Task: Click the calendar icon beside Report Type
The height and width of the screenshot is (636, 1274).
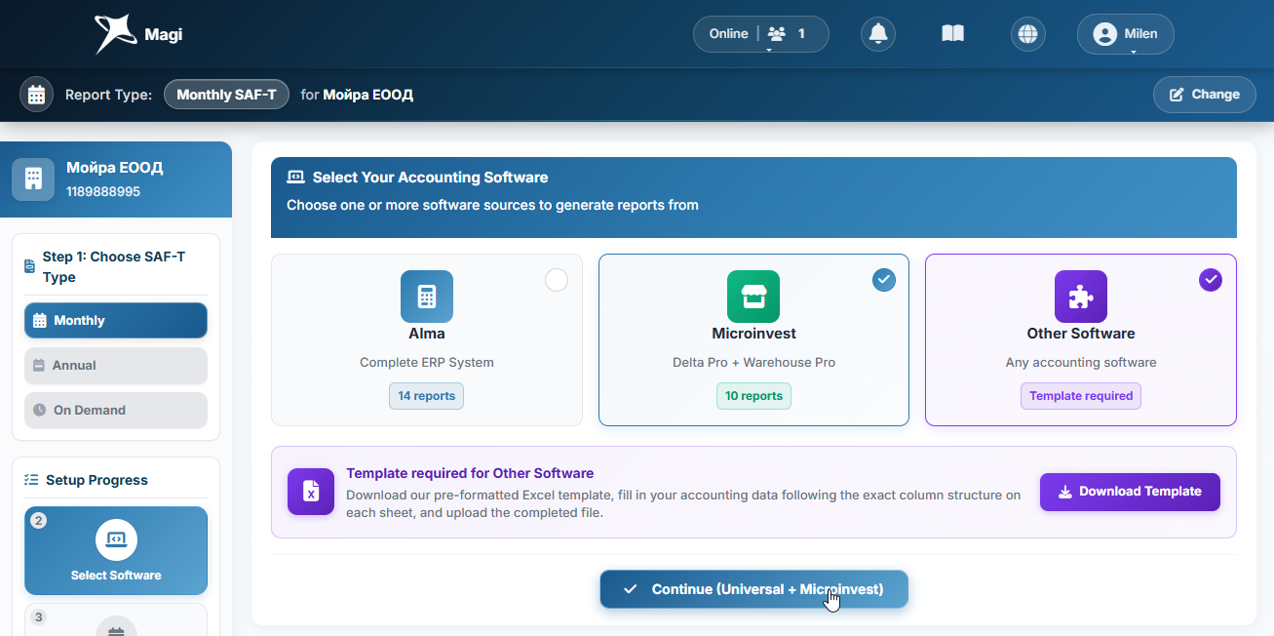Action: pos(37,95)
